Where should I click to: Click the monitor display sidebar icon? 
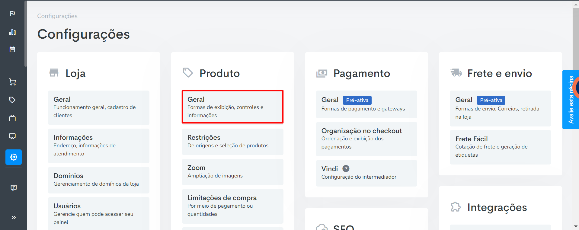pyautogui.click(x=12, y=136)
